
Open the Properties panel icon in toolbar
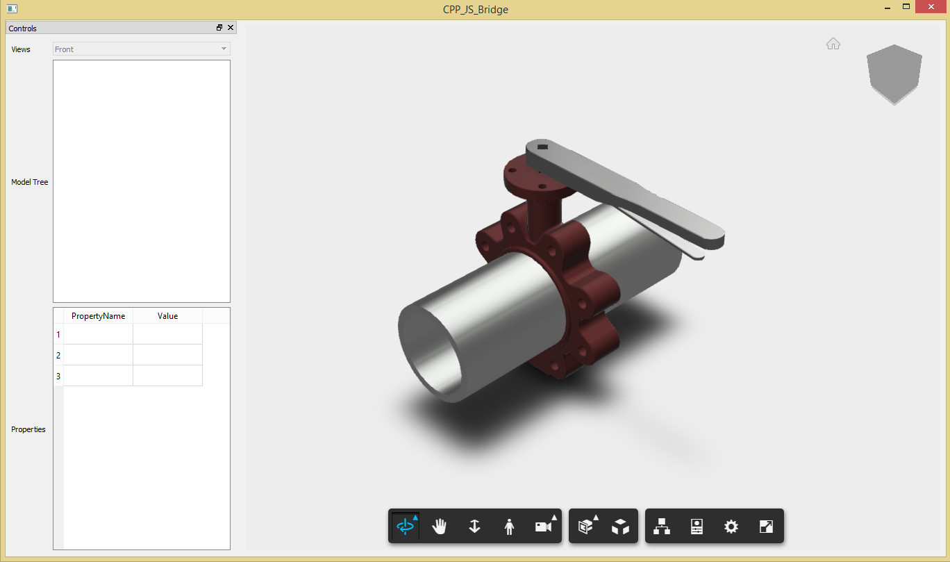(697, 527)
